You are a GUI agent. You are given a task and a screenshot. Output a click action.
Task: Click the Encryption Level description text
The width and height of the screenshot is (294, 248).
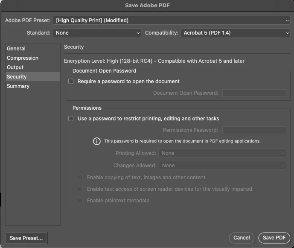click(x=154, y=61)
